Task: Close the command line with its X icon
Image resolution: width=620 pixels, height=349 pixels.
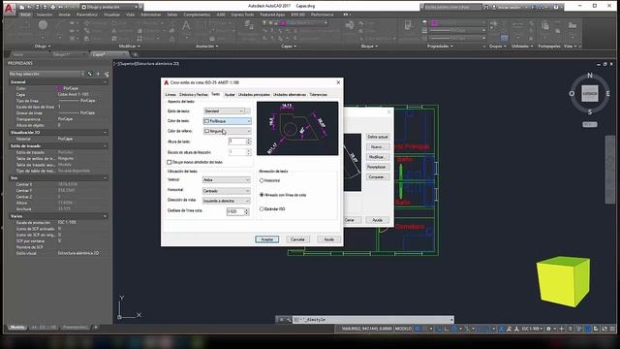Action: 281,319
